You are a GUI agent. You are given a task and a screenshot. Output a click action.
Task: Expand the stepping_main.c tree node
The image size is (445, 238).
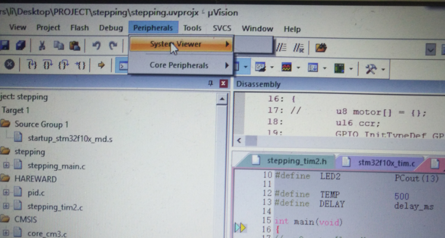7,165
